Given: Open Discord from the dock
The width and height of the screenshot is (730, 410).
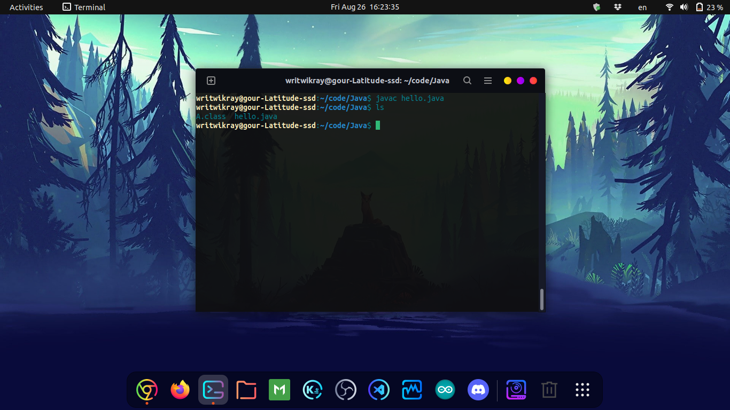Looking at the screenshot, I should click(478, 390).
